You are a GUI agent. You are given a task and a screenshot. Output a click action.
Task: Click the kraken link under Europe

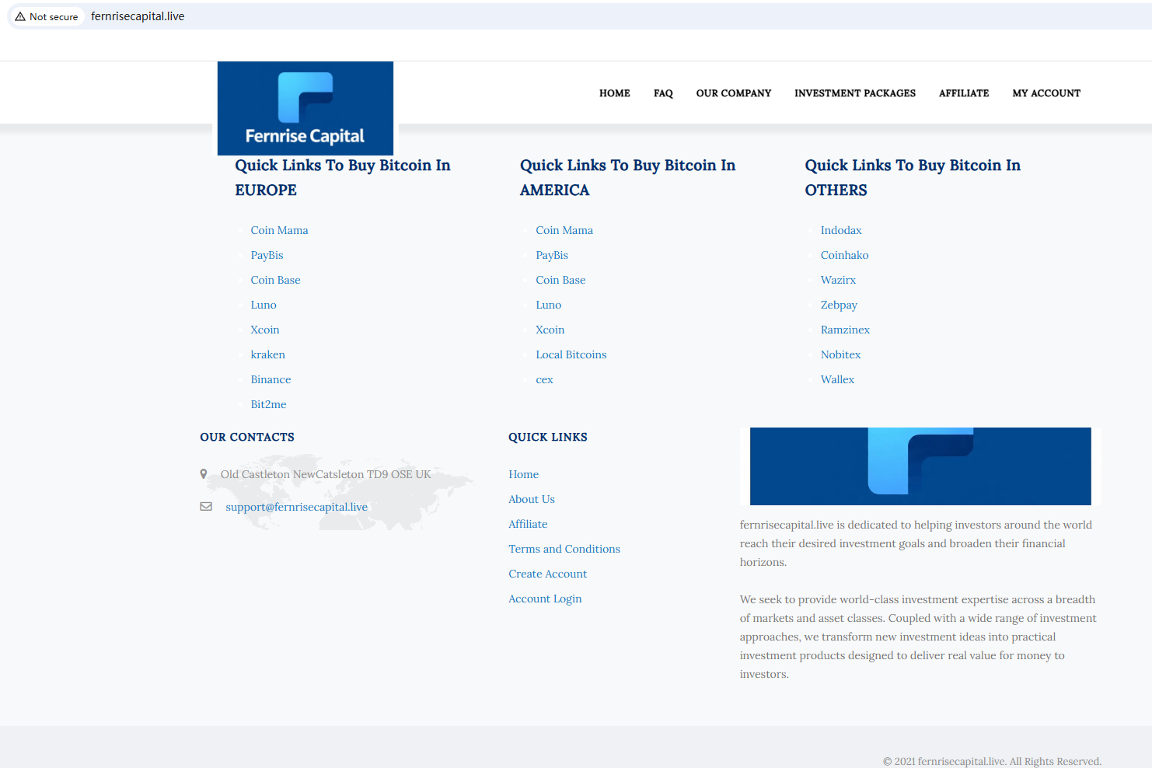point(267,354)
